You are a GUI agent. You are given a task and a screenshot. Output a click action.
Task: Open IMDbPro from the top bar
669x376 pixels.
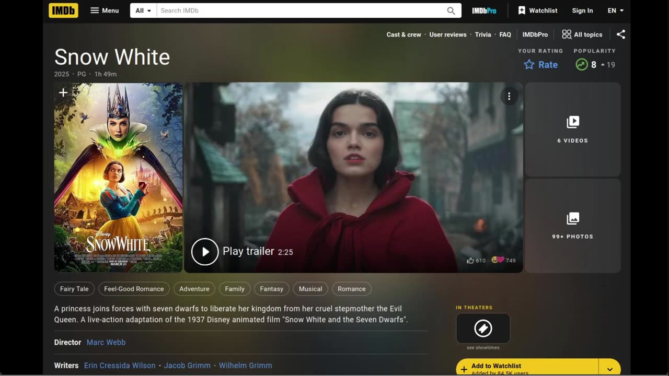484,10
